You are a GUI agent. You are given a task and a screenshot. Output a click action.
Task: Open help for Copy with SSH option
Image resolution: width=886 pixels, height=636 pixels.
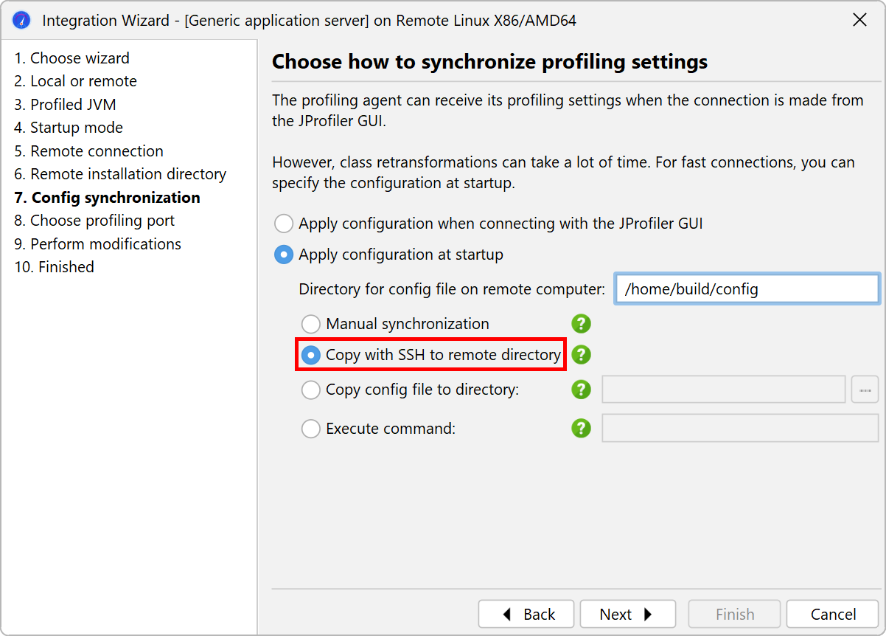[x=582, y=355]
